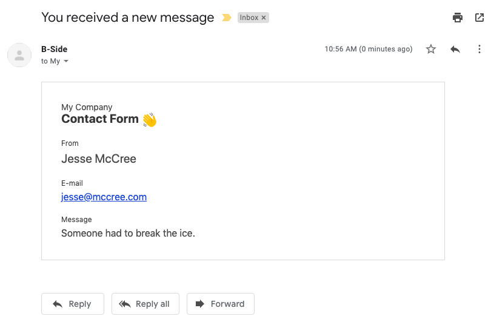
Task: Click the name Jesse McCree
Action: click(x=99, y=159)
